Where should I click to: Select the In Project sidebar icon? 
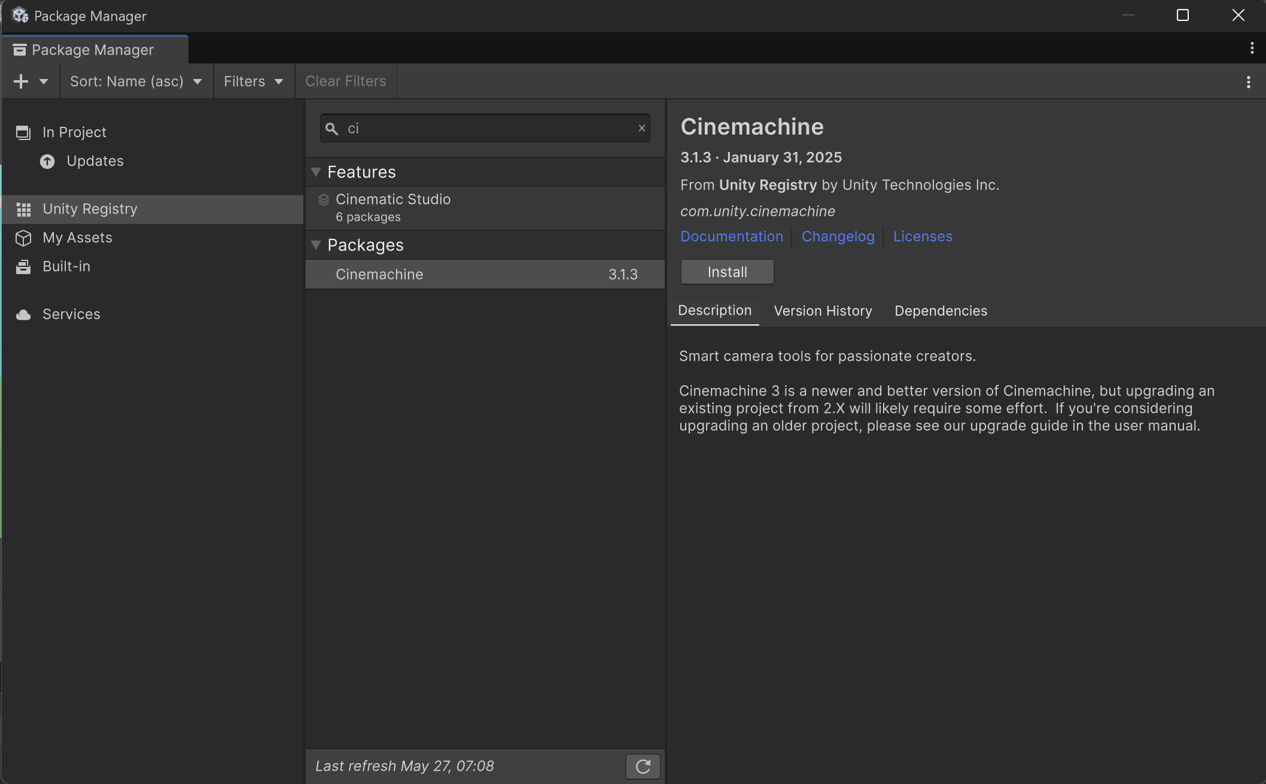point(23,132)
